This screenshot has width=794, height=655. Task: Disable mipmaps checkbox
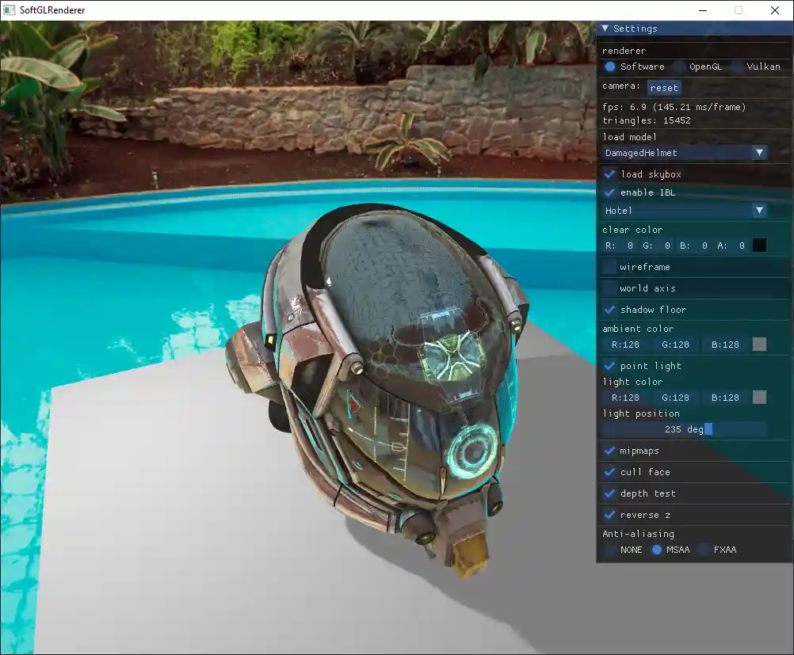coord(610,451)
